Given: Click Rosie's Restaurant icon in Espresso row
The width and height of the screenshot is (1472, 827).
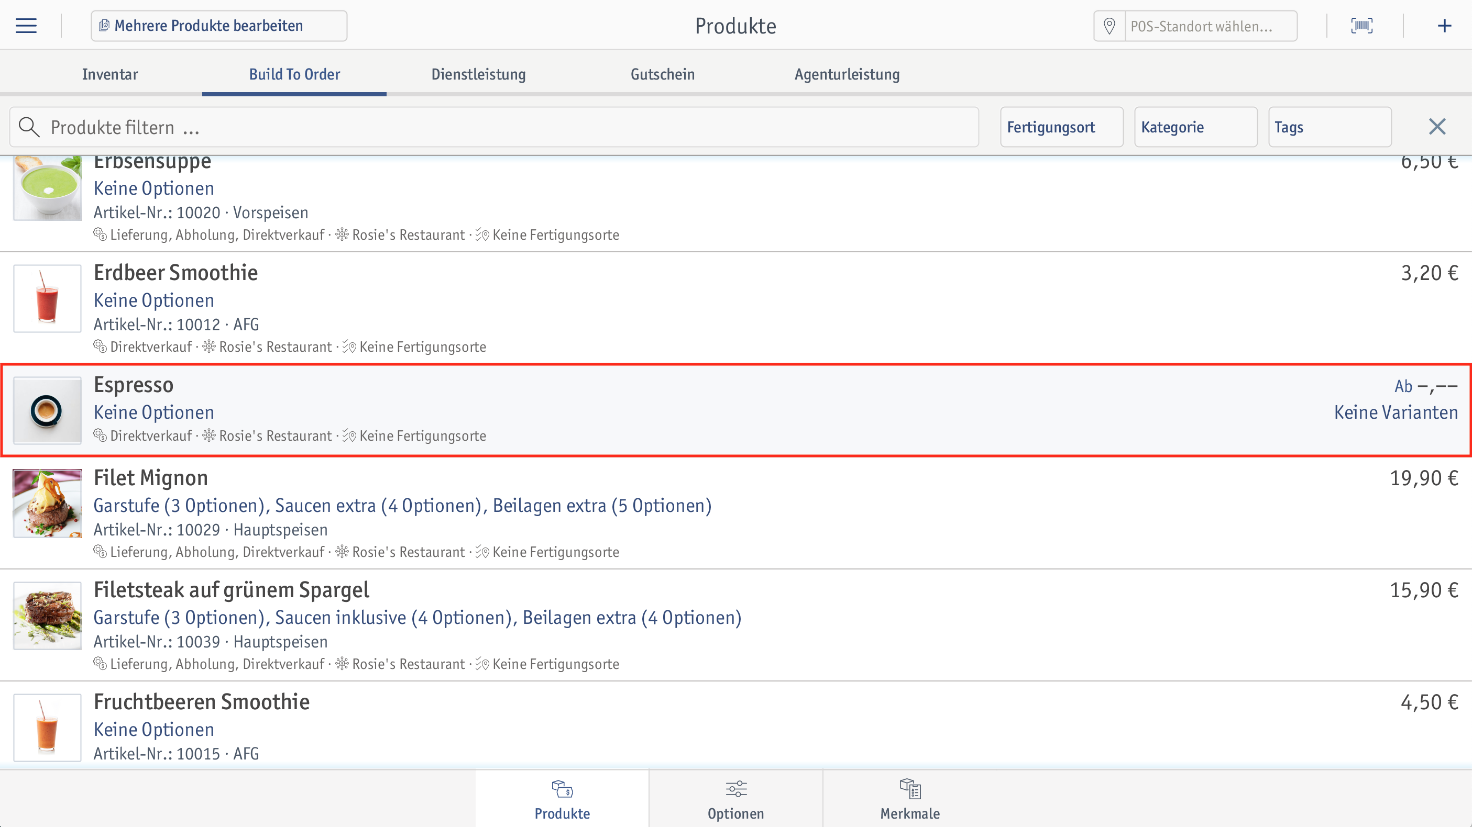Looking at the screenshot, I should coord(209,435).
